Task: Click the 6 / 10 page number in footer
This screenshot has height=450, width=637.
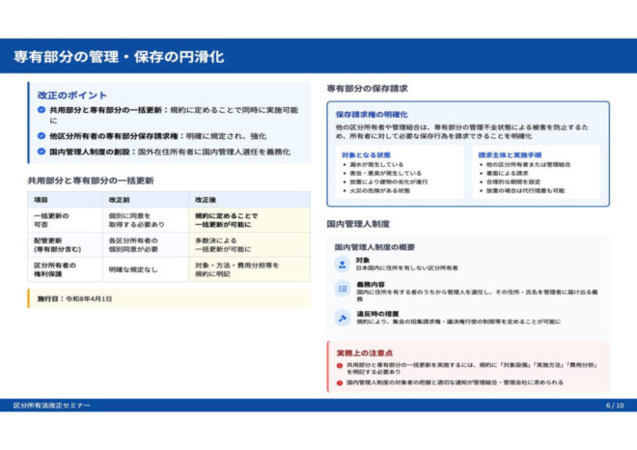Action: (615, 406)
